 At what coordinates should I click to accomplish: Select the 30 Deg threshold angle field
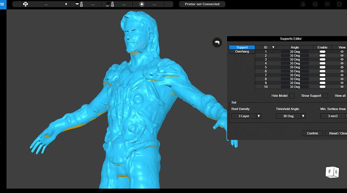point(288,116)
